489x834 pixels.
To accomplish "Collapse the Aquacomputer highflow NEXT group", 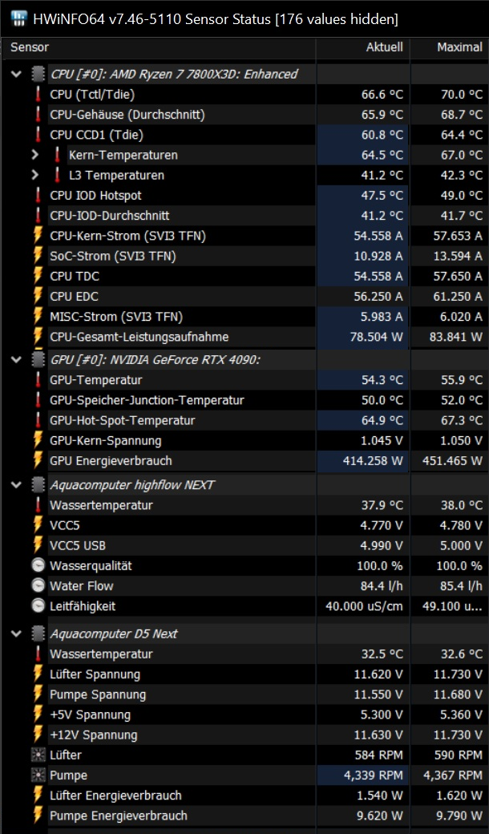I will [16, 484].
